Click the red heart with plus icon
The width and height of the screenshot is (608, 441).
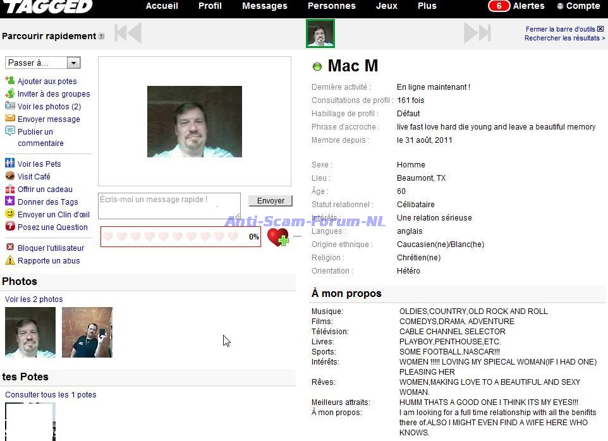pos(277,237)
